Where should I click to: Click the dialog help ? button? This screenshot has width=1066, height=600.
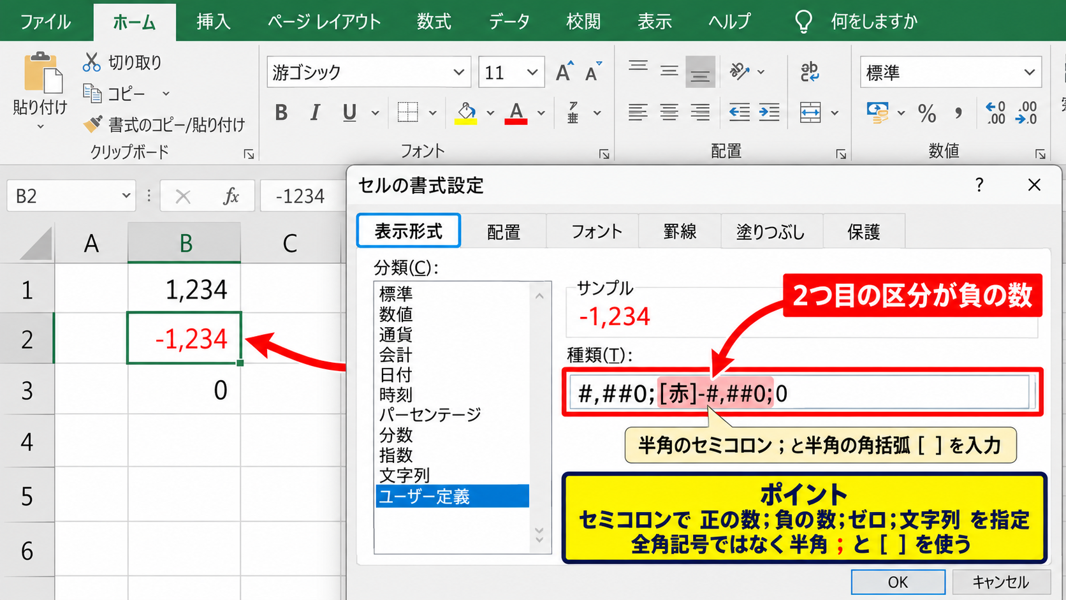tap(979, 185)
